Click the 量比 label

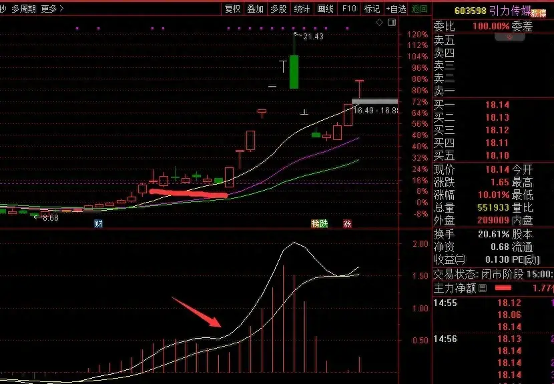coord(523,207)
